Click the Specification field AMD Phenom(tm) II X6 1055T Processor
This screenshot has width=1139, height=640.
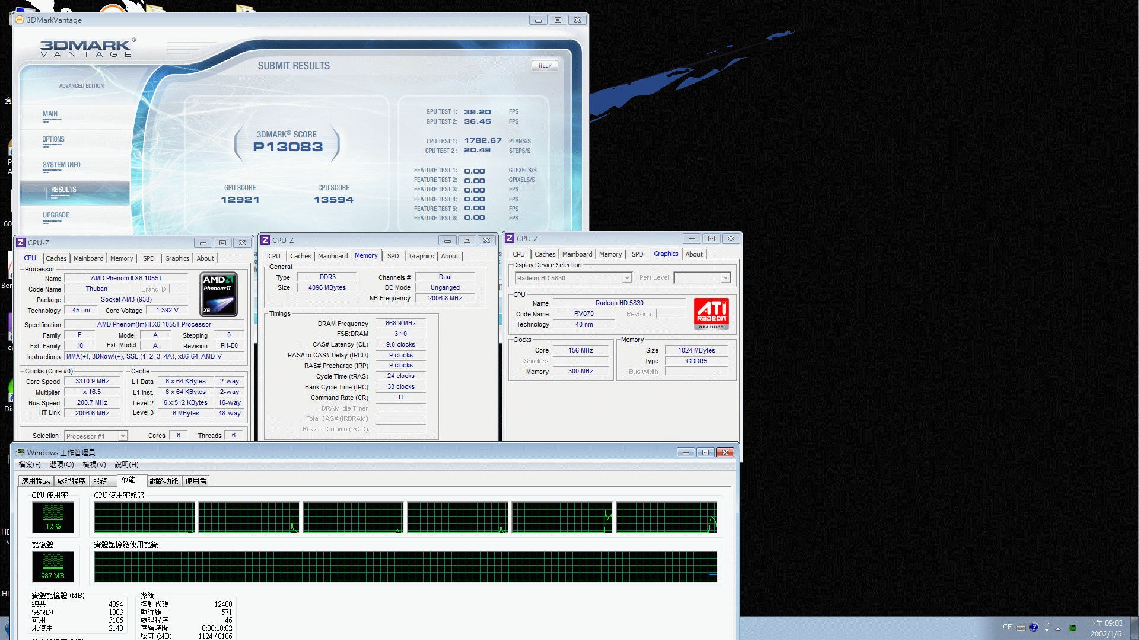click(154, 325)
